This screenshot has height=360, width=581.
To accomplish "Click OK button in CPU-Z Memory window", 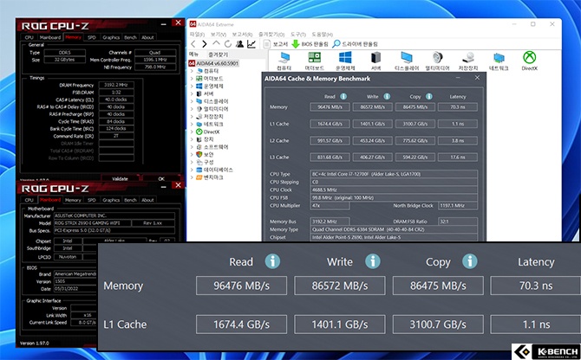I will click(161, 178).
